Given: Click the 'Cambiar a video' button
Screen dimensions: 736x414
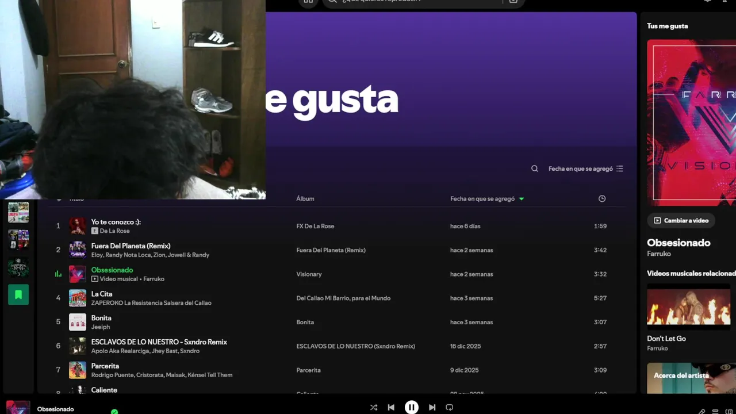Looking at the screenshot, I should pos(681,220).
